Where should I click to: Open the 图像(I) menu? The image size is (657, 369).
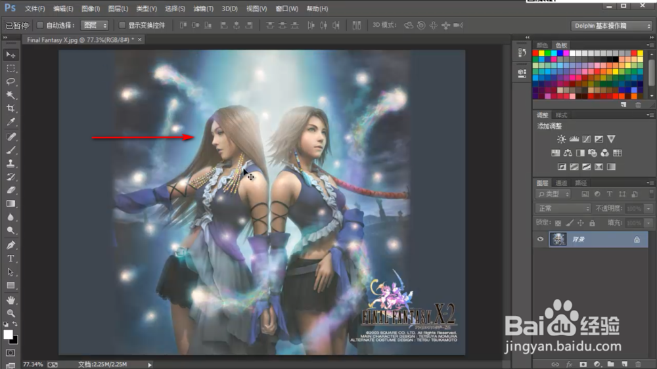91,9
